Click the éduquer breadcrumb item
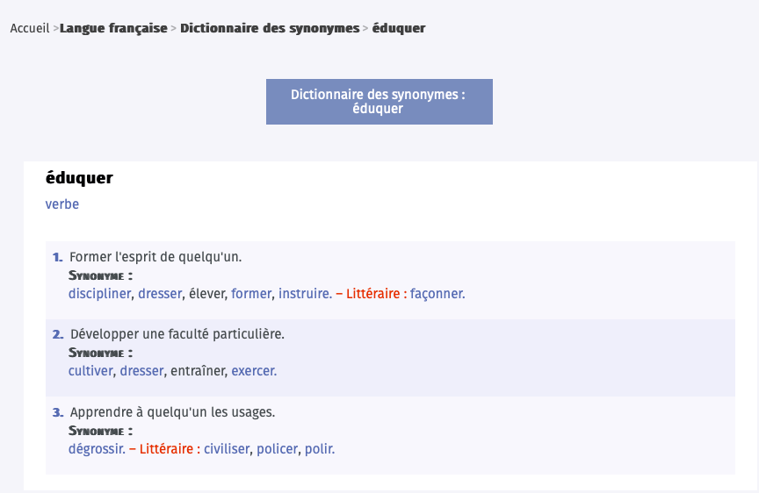759x493 pixels. [x=398, y=28]
